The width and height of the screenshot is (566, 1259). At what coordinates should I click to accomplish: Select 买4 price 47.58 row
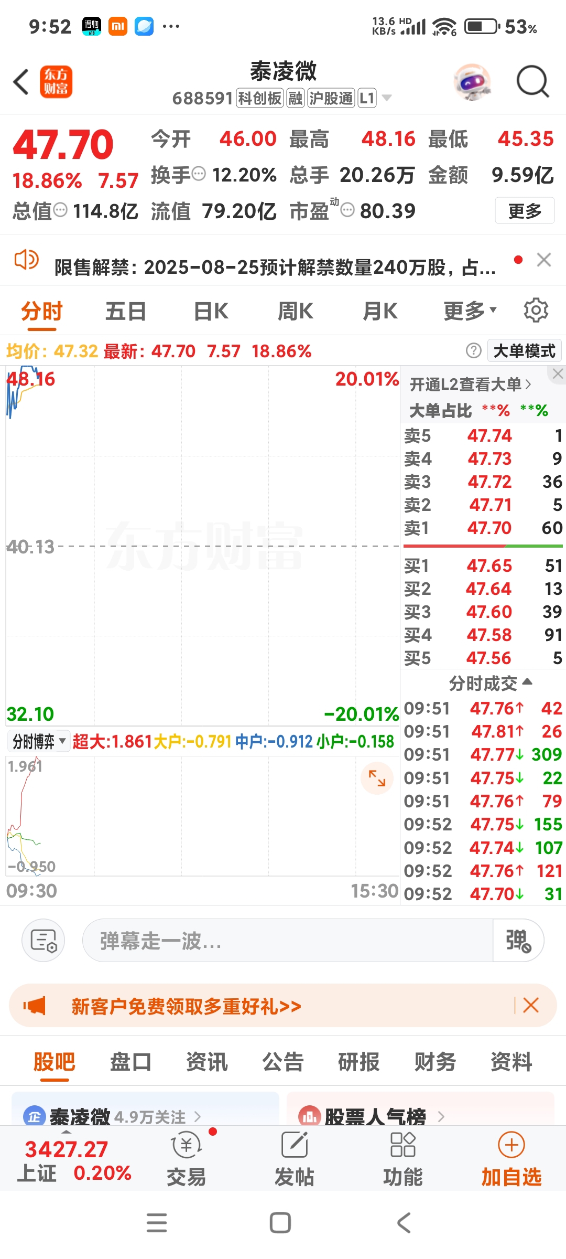(x=483, y=635)
